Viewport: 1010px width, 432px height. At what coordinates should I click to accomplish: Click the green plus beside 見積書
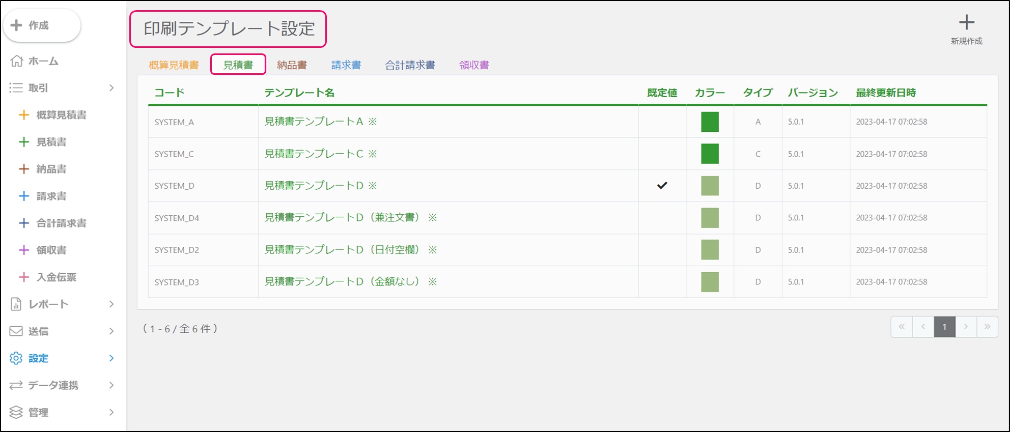click(x=24, y=142)
